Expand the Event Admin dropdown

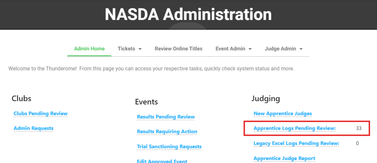(x=233, y=49)
